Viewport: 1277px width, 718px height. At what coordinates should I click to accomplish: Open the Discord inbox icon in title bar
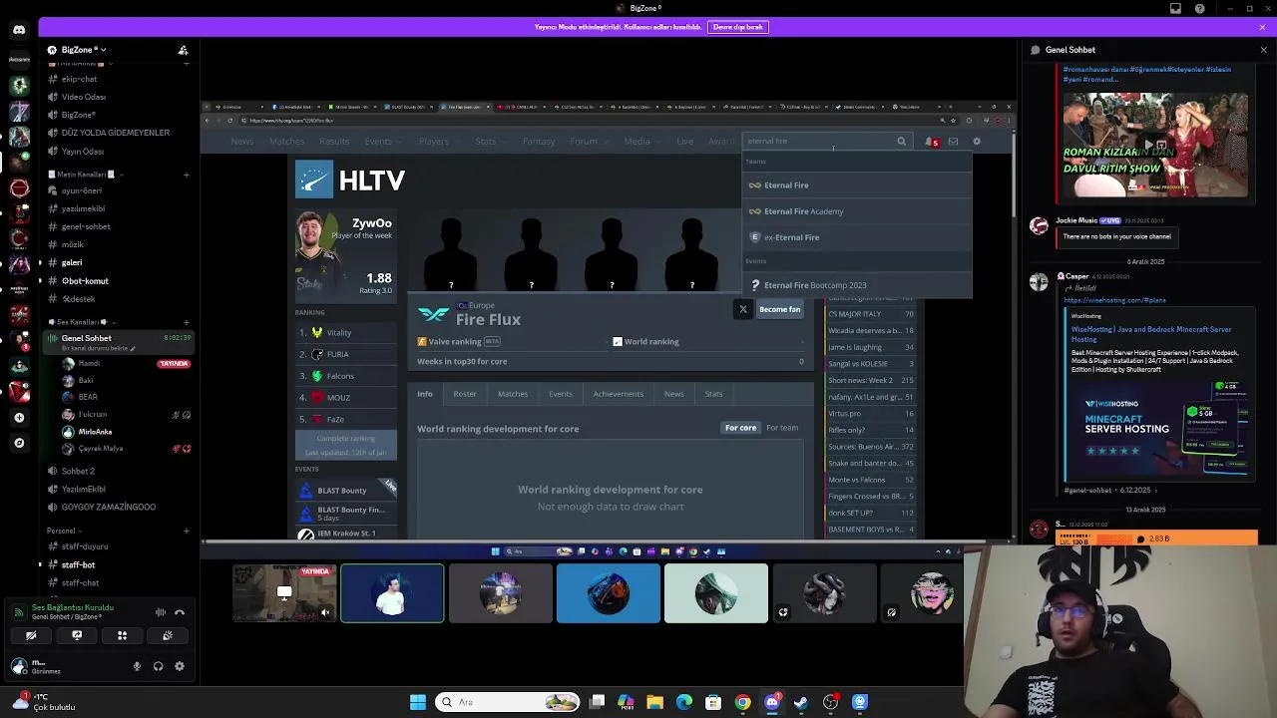[1175, 9]
